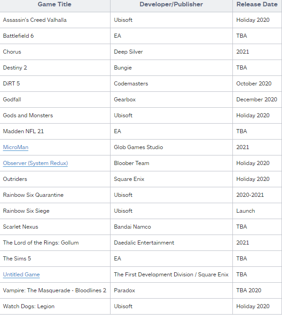Select the December 2020 release date

tap(257, 100)
